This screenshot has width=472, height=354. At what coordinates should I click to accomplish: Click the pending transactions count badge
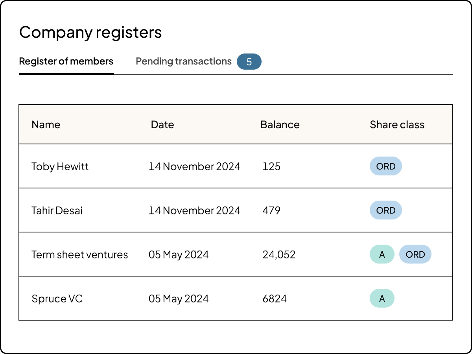[249, 62]
